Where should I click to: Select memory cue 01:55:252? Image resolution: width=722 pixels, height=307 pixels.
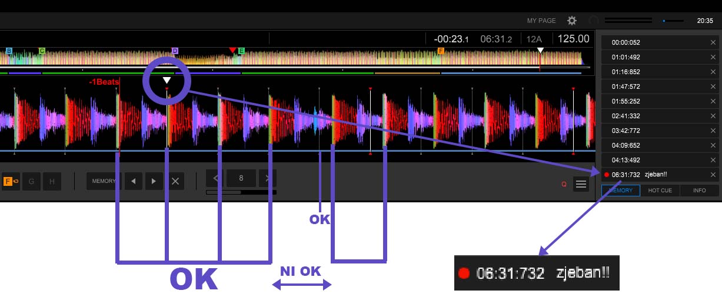pos(660,101)
